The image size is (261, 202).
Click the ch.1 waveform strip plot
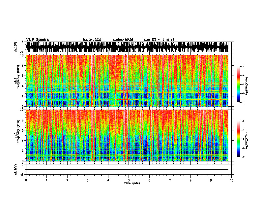(x=127, y=47)
